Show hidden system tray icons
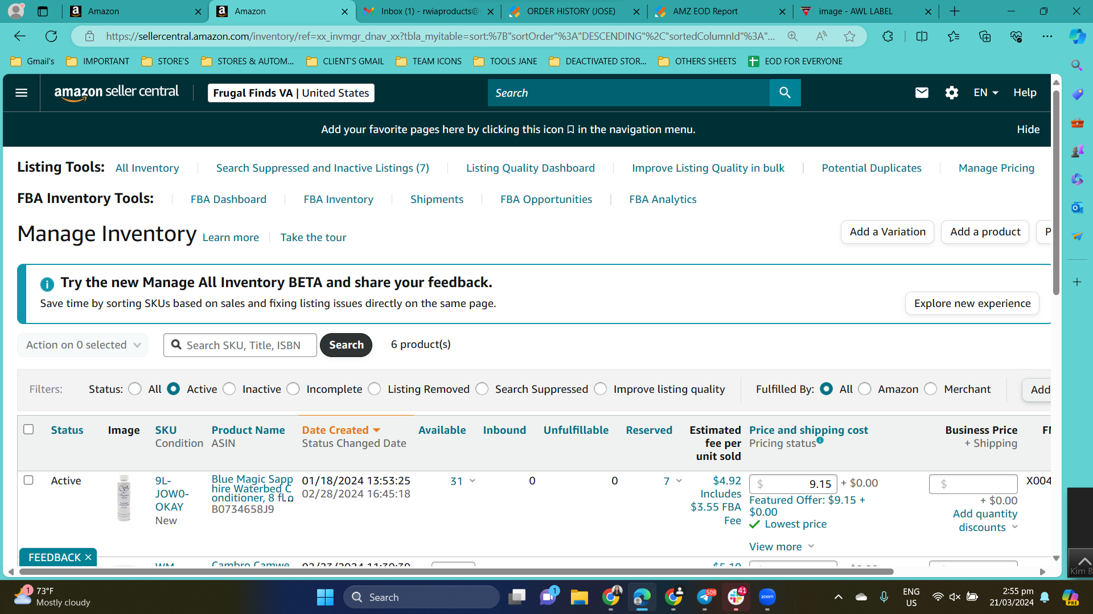Screen dimensions: 1093x614 tap(838, 597)
